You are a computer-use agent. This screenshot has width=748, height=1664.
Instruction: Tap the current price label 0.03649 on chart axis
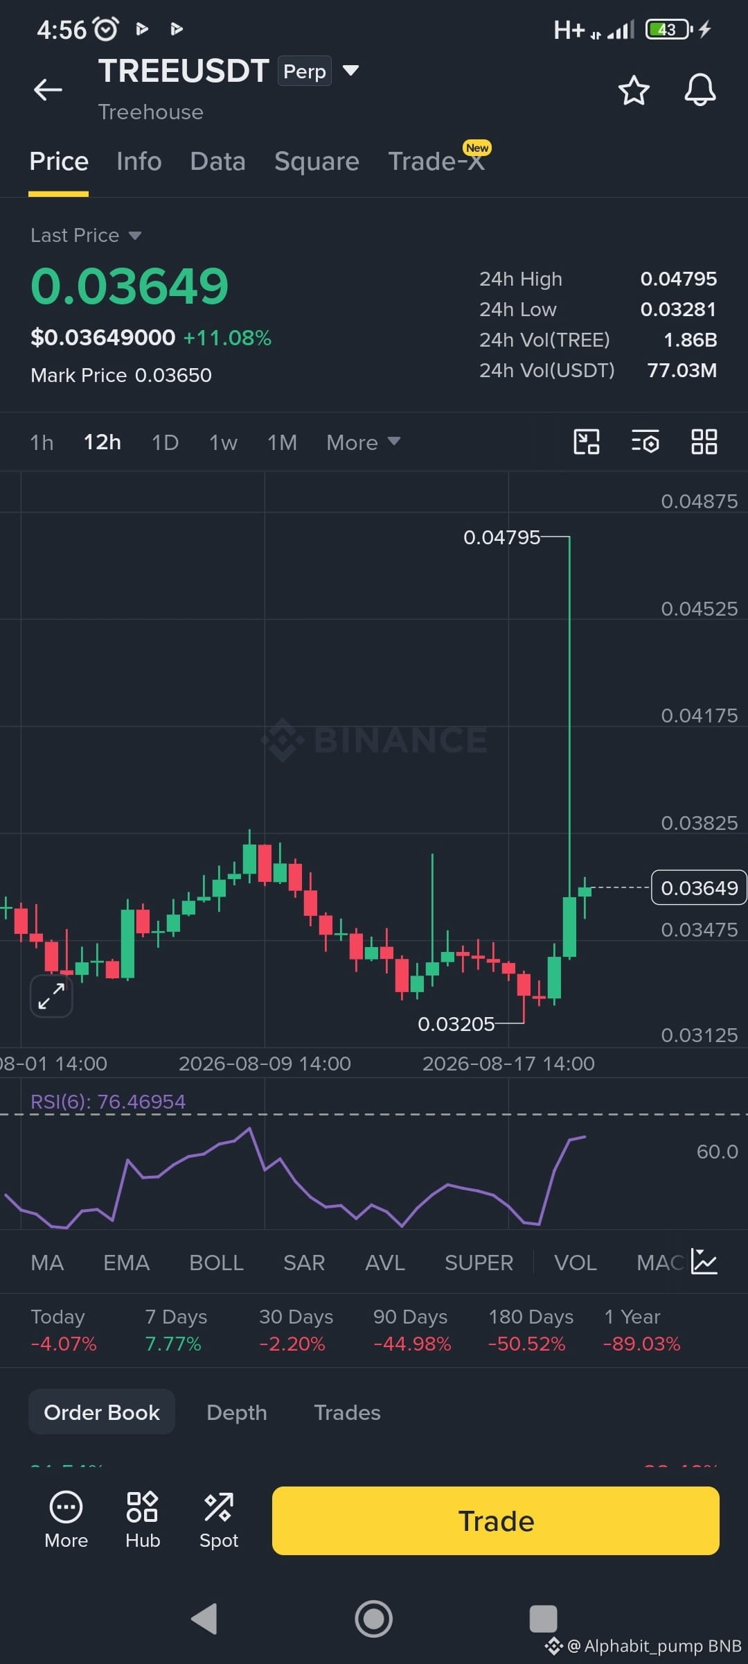(699, 887)
